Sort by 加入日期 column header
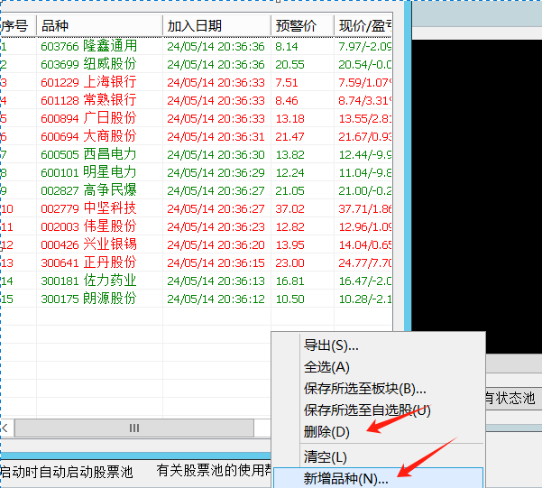Image resolution: width=542 pixels, height=488 pixels. (216, 26)
